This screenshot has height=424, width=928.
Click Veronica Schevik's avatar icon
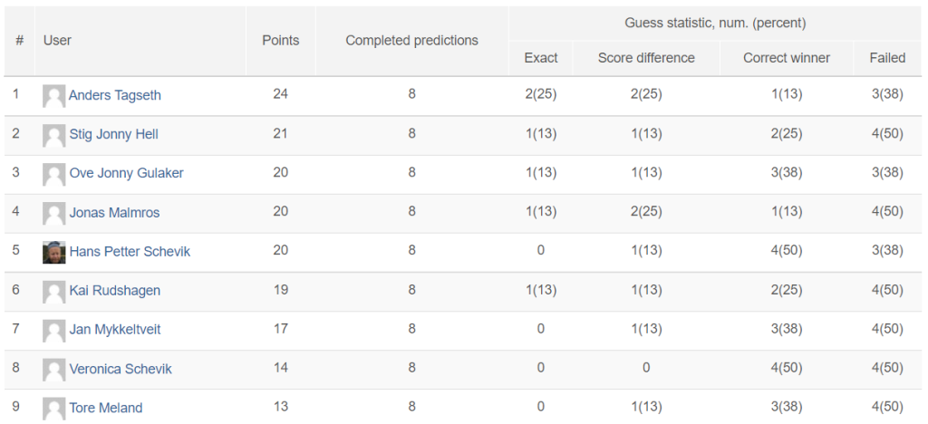[x=53, y=370]
